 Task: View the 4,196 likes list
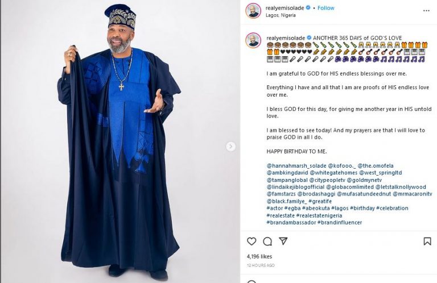(x=259, y=256)
